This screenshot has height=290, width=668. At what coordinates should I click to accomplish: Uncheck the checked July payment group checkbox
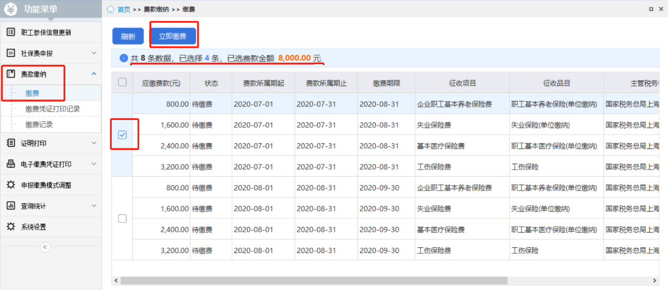coord(122,135)
